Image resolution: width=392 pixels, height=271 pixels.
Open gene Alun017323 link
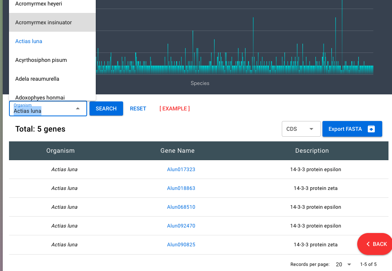[x=181, y=170]
